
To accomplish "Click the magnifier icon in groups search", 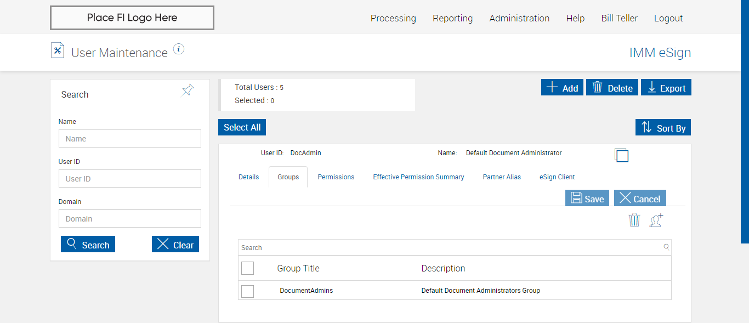I will [666, 247].
